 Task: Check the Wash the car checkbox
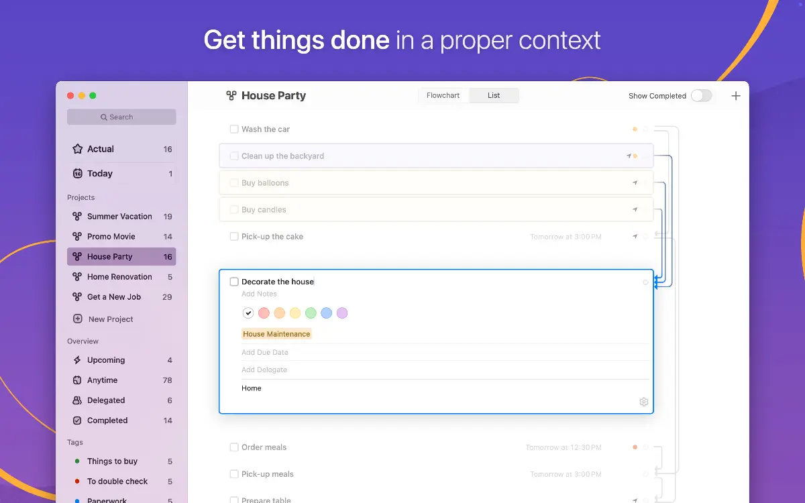234,129
